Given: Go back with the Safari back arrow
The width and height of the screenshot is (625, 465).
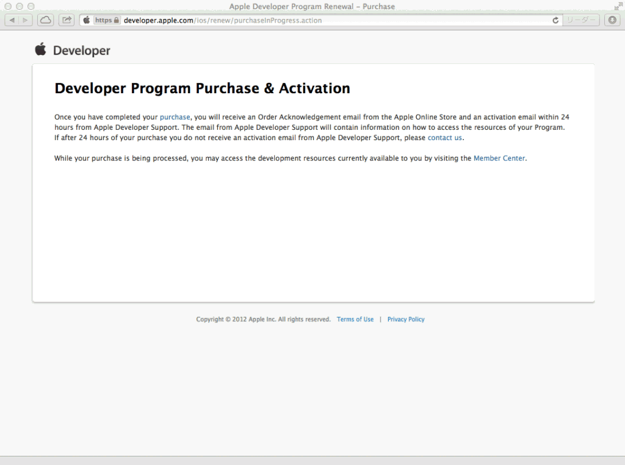Looking at the screenshot, I should 12,20.
